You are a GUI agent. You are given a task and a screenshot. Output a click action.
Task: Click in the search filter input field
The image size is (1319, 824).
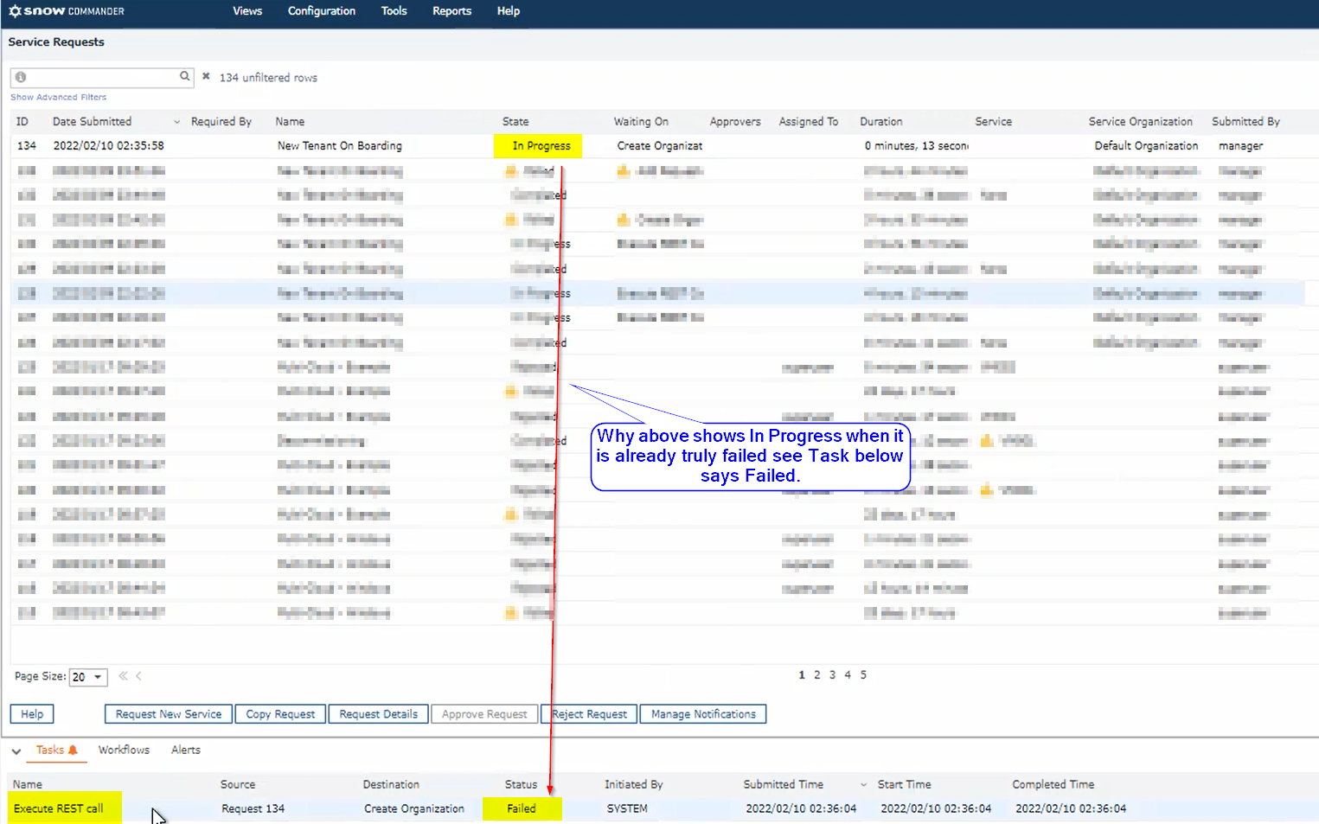pos(102,77)
